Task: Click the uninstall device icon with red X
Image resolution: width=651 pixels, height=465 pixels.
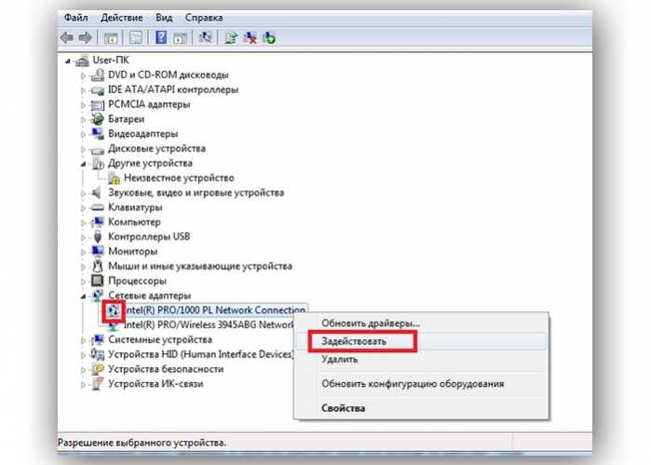Action: coord(250,38)
